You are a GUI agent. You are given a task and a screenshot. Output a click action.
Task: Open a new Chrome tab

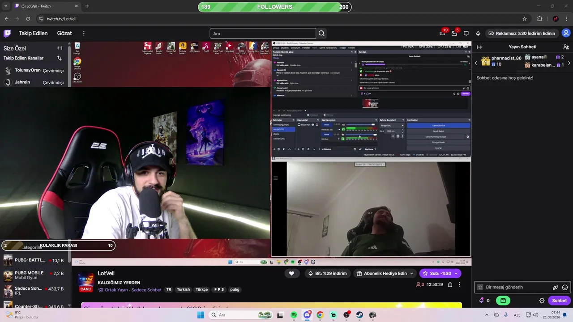tap(87, 6)
